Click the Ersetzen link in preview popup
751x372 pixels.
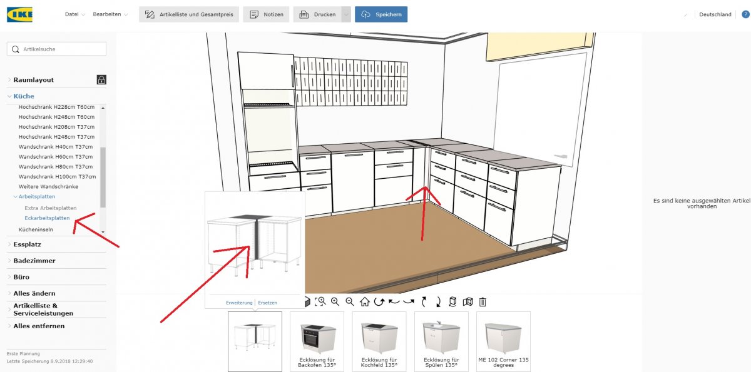click(x=267, y=303)
